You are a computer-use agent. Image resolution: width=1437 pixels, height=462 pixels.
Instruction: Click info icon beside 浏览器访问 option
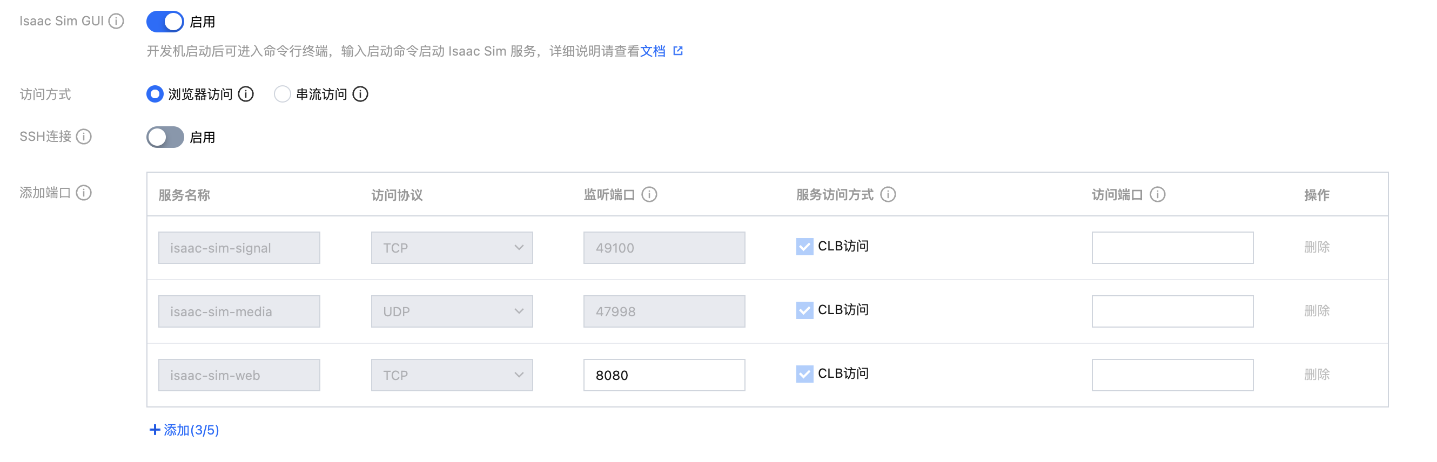point(245,94)
